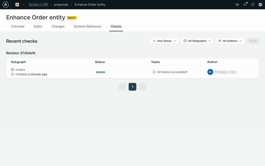Switch to the Editor tab
The image size is (265, 166).
(x=38, y=27)
